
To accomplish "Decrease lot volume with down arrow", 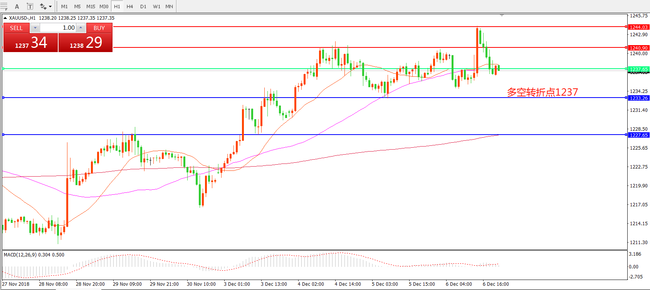I will click(35, 28).
